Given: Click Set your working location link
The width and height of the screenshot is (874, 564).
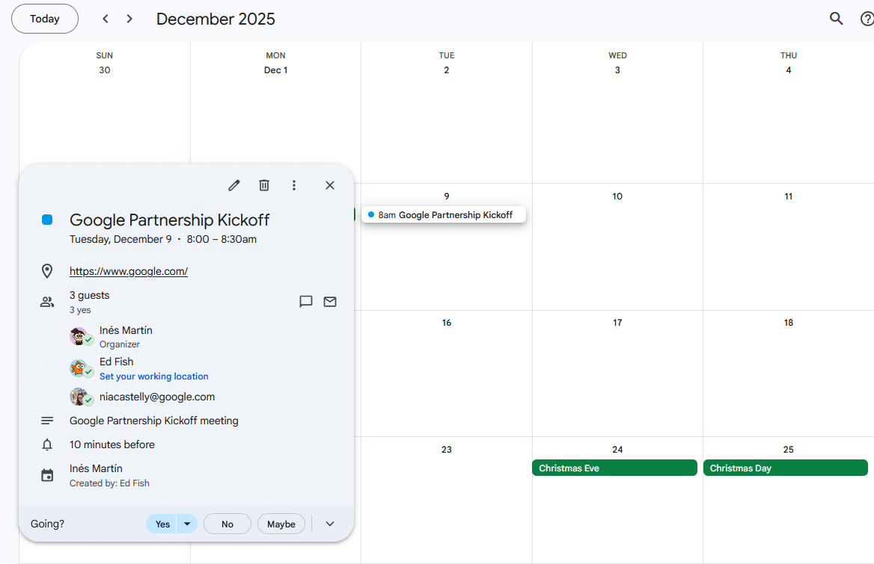Looking at the screenshot, I should (x=154, y=376).
